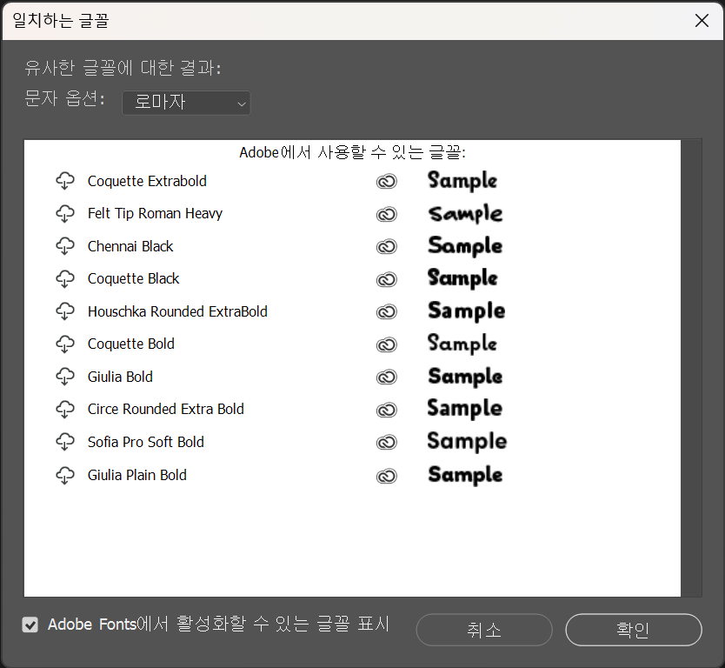
Task: Click the Creative Cloud icon beside Circe Rounded Extra Bold
Action: pos(387,410)
